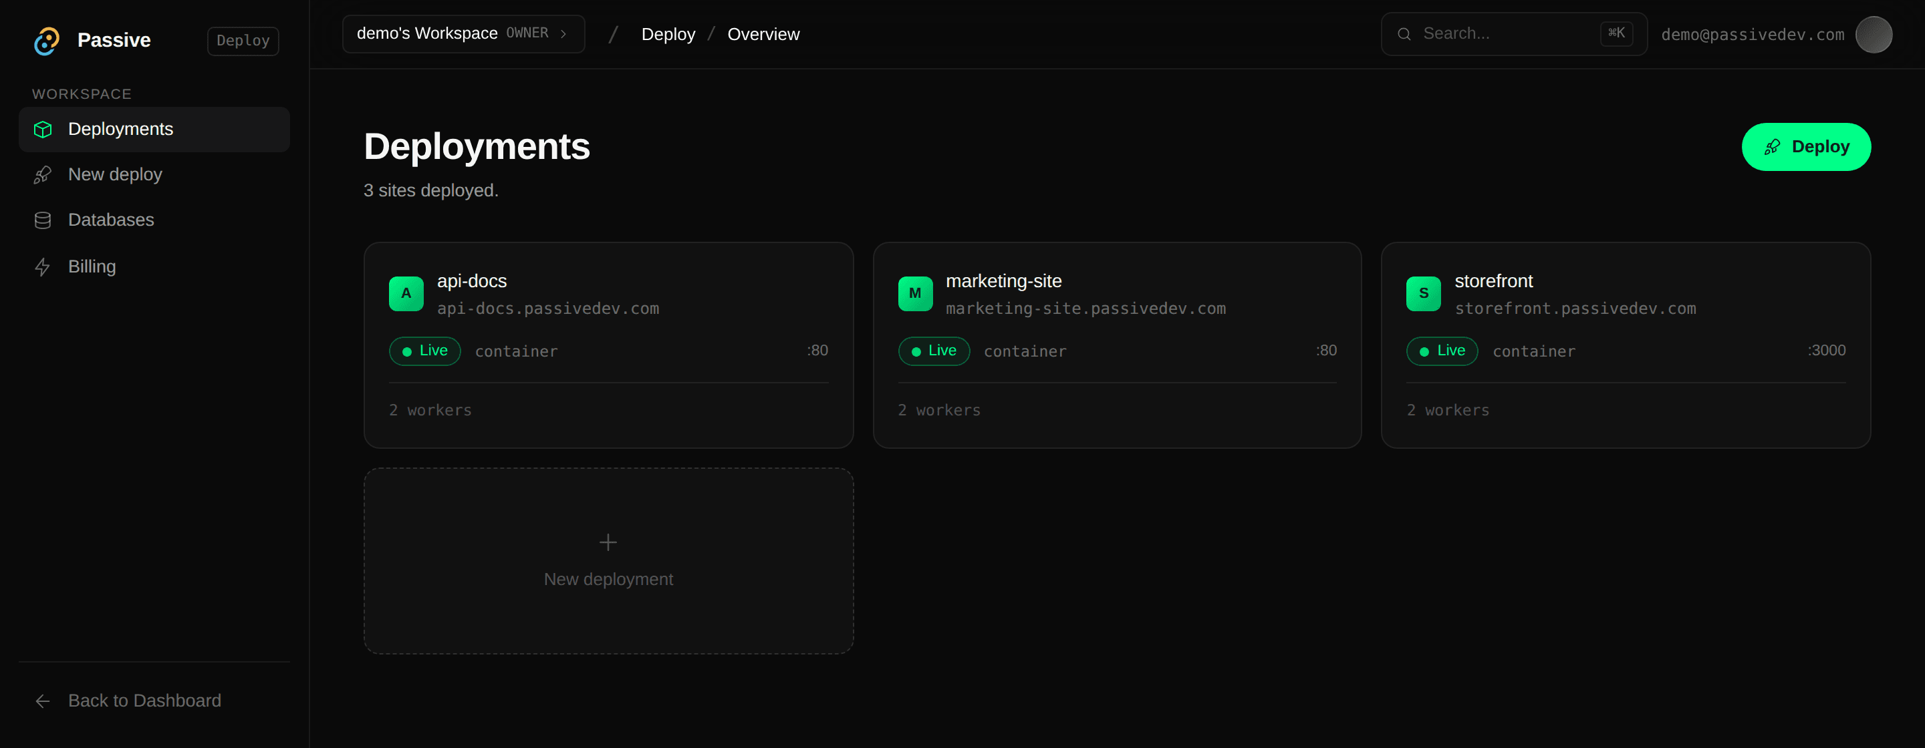Click the '3 sites deployed.' text

point(430,191)
